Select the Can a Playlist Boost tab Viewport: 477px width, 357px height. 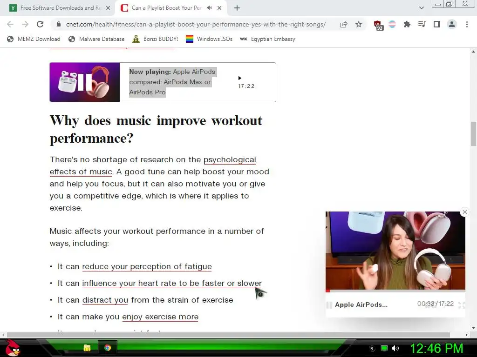tap(166, 8)
